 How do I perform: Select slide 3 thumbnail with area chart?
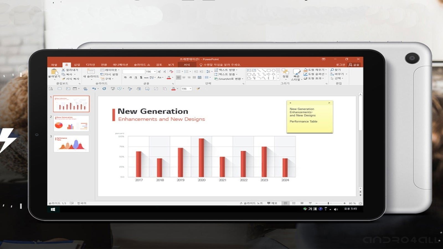[71, 144]
